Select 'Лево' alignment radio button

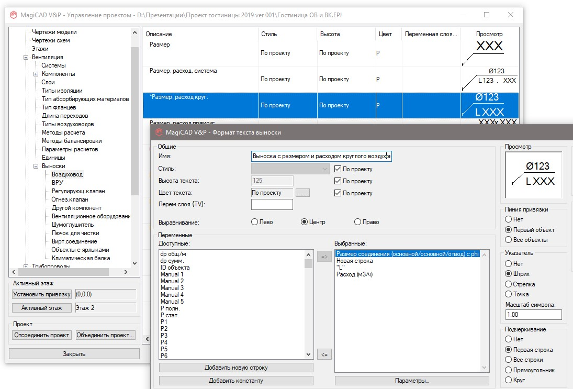pos(255,222)
